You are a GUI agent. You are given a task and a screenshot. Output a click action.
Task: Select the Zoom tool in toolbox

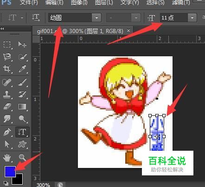23,158
